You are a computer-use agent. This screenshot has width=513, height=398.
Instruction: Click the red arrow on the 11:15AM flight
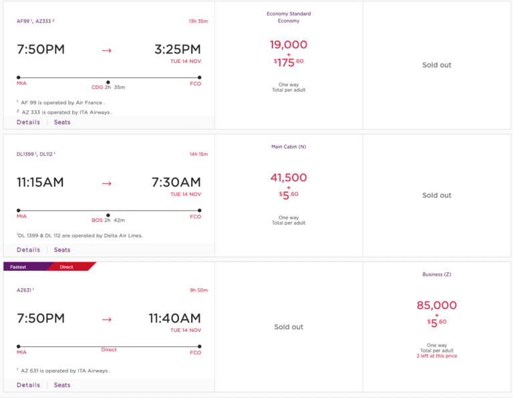107,183
